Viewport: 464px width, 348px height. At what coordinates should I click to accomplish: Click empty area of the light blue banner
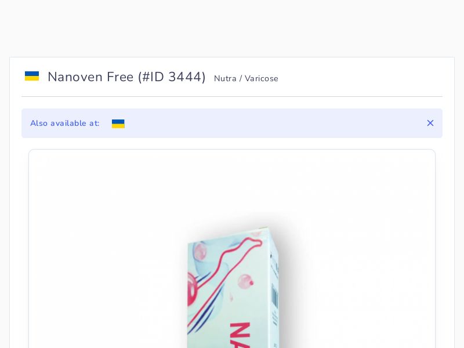coord(266,123)
